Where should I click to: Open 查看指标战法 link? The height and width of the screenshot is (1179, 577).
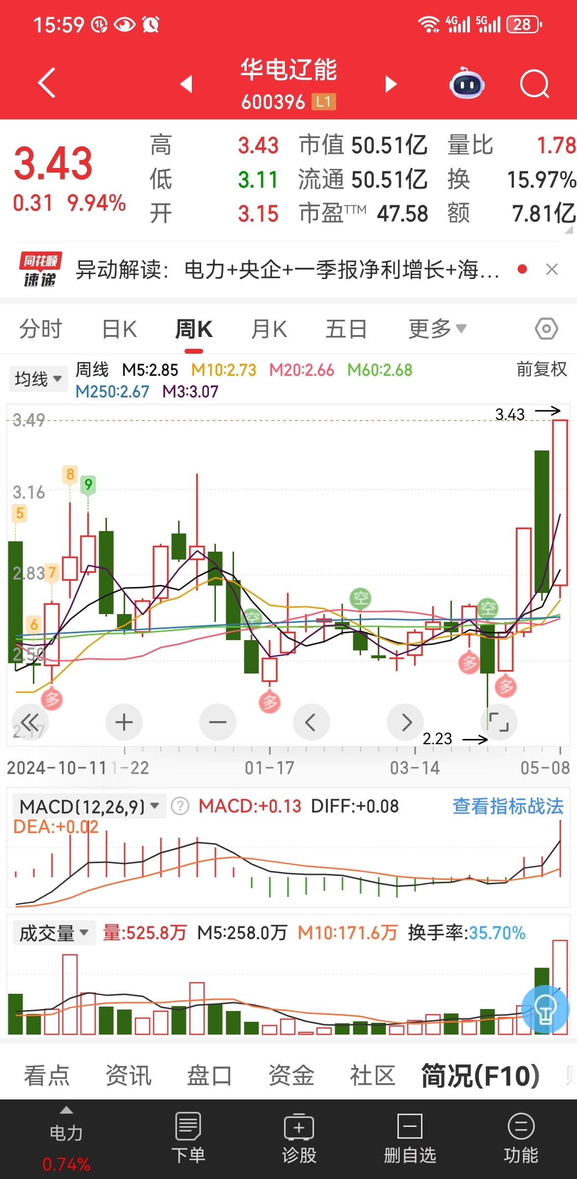pos(508,806)
